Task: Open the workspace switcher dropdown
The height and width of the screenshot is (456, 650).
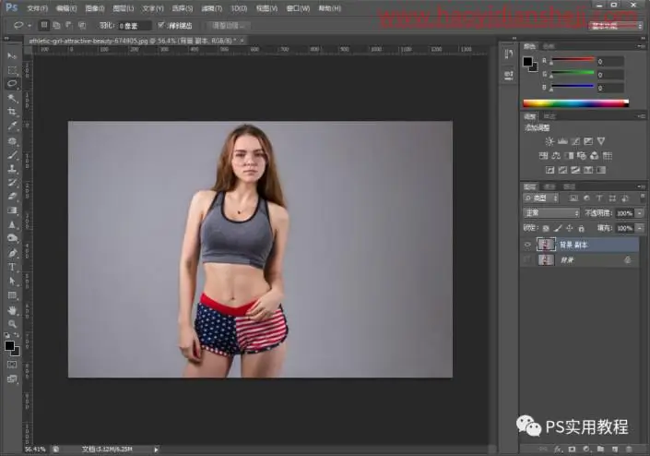Action: (x=615, y=26)
